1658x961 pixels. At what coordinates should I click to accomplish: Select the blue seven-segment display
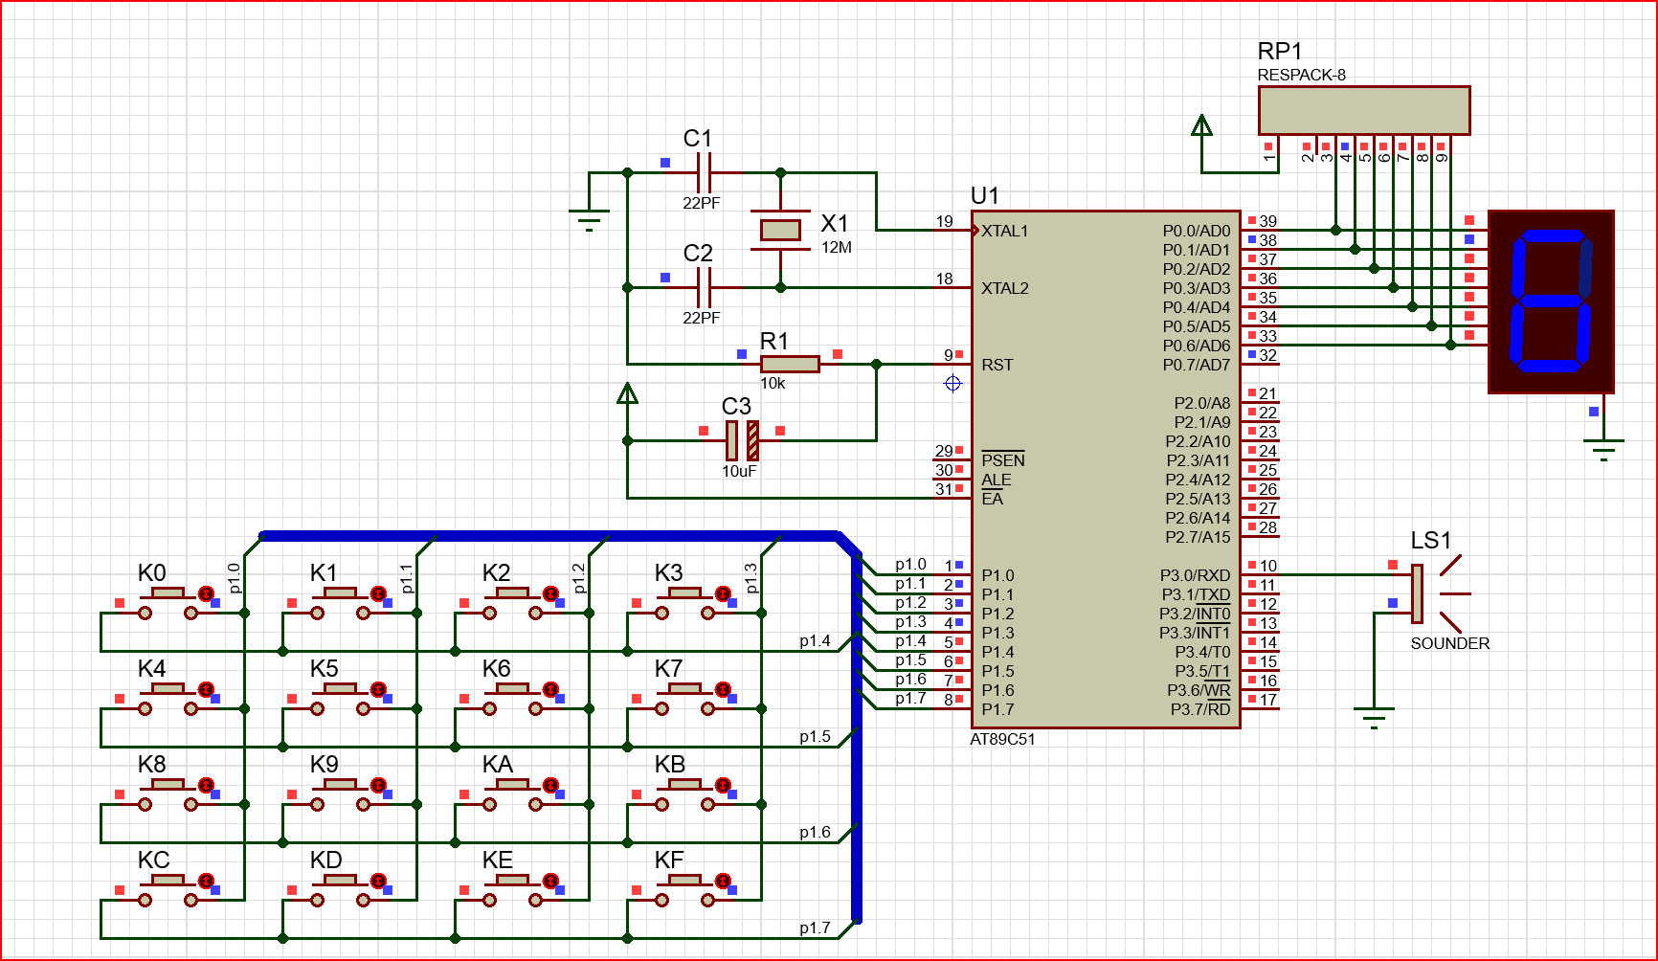tap(1551, 302)
